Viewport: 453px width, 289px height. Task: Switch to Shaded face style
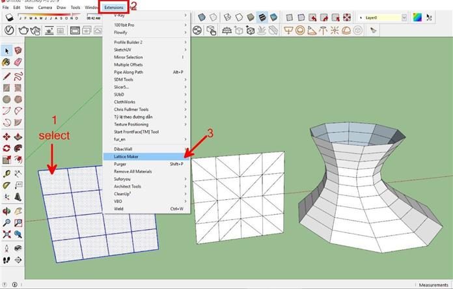coord(251,18)
